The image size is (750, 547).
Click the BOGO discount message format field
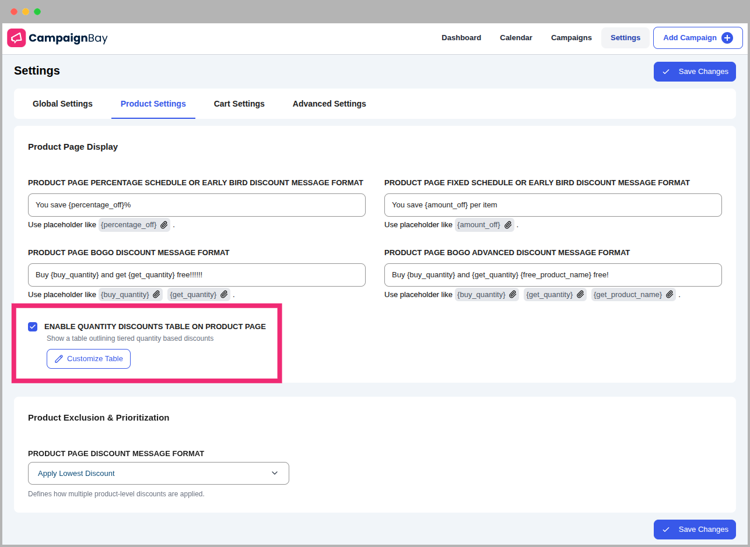tap(197, 274)
